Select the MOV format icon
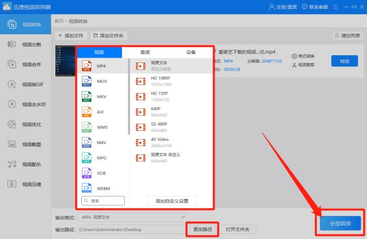Viewport: 367px width, 239px height. [x=86, y=81]
